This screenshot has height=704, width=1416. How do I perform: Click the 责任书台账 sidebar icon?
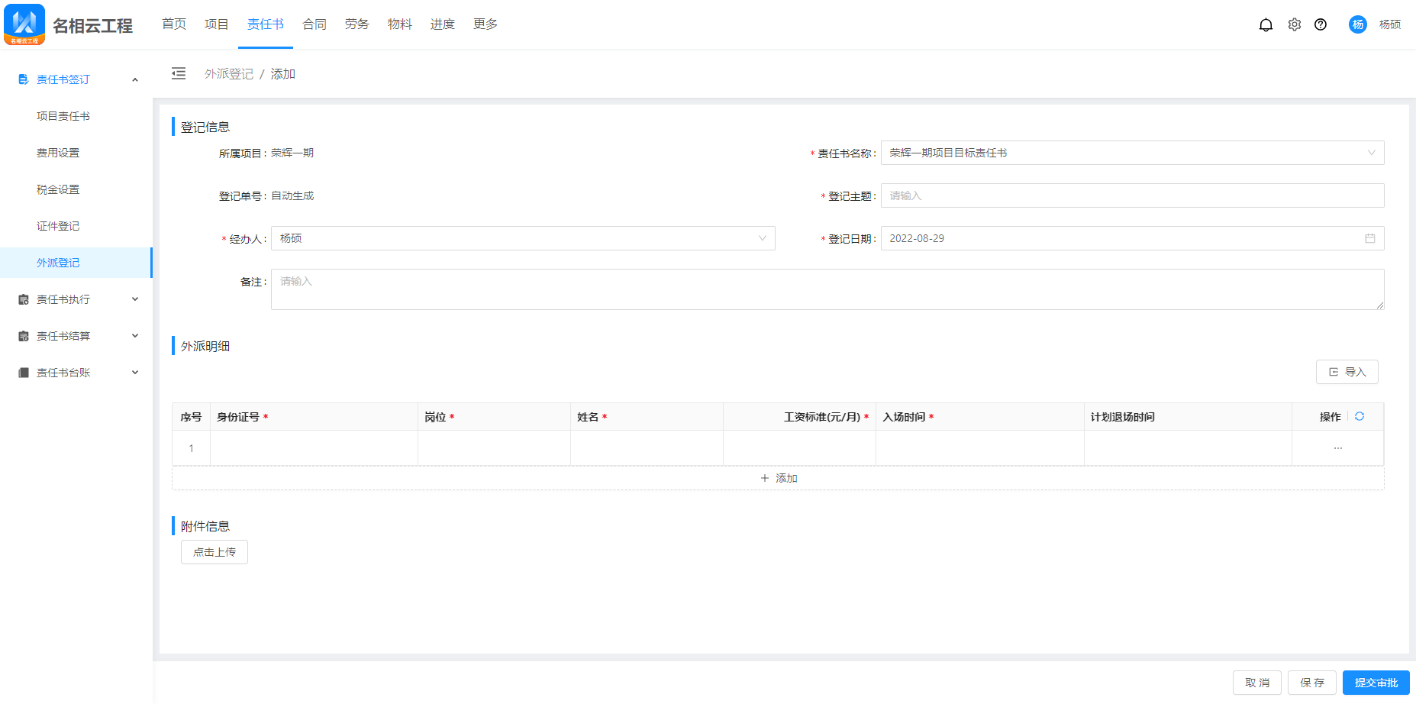pyautogui.click(x=24, y=373)
